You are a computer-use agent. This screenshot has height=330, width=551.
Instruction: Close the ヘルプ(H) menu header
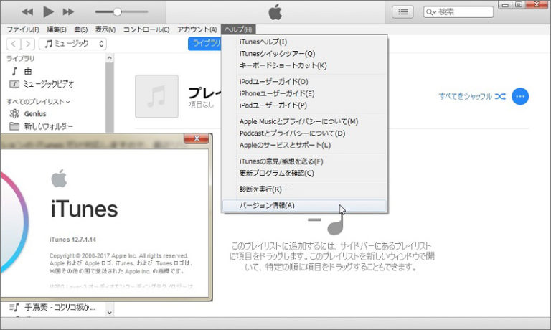click(x=238, y=29)
